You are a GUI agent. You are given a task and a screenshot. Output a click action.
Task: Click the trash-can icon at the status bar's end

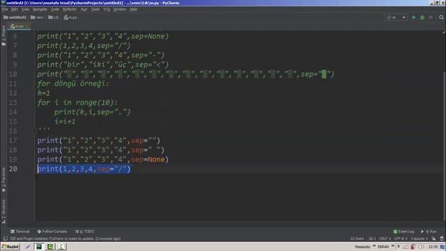click(x=442, y=238)
